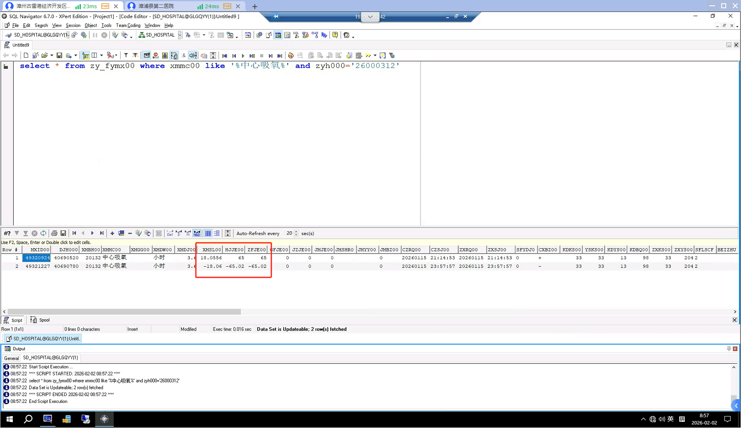Open the Team Coding menu
The width and height of the screenshot is (741, 428).
128,26
